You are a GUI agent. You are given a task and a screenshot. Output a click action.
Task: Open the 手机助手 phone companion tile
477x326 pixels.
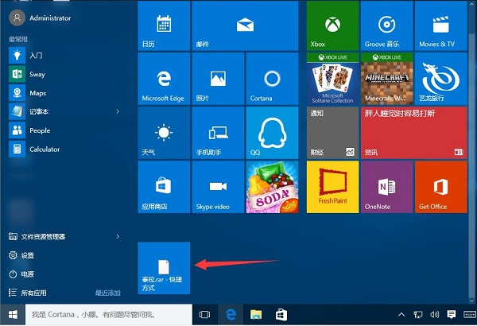(x=218, y=133)
